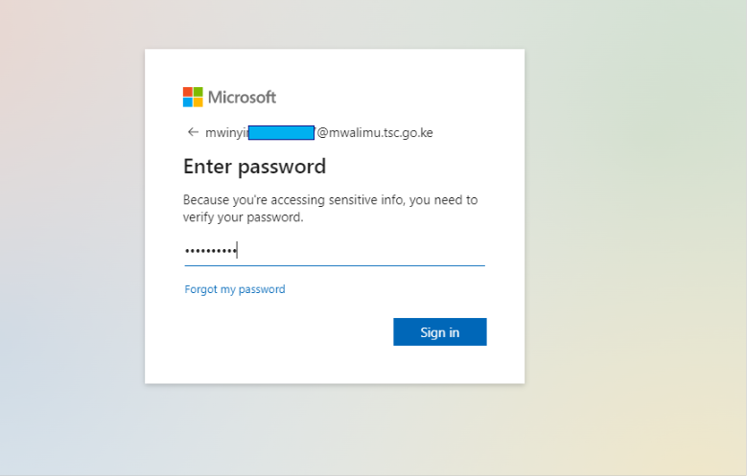The height and width of the screenshot is (476, 747).
Task: Click the green square in Microsoft logo
Action: coord(198,92)
